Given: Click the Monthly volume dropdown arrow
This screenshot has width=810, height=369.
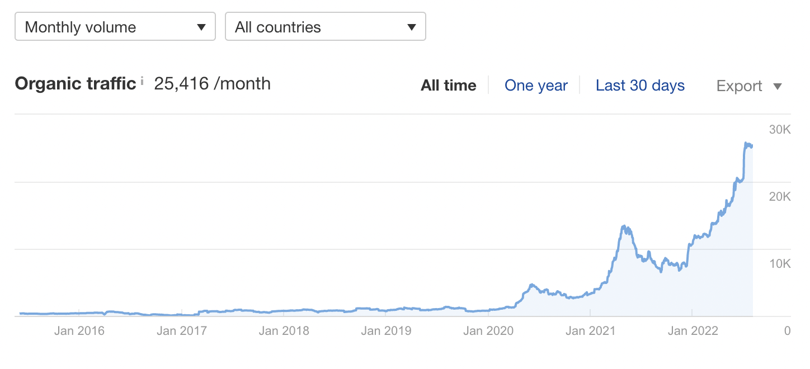Looking at the screenshot, I should pos(201,27).
